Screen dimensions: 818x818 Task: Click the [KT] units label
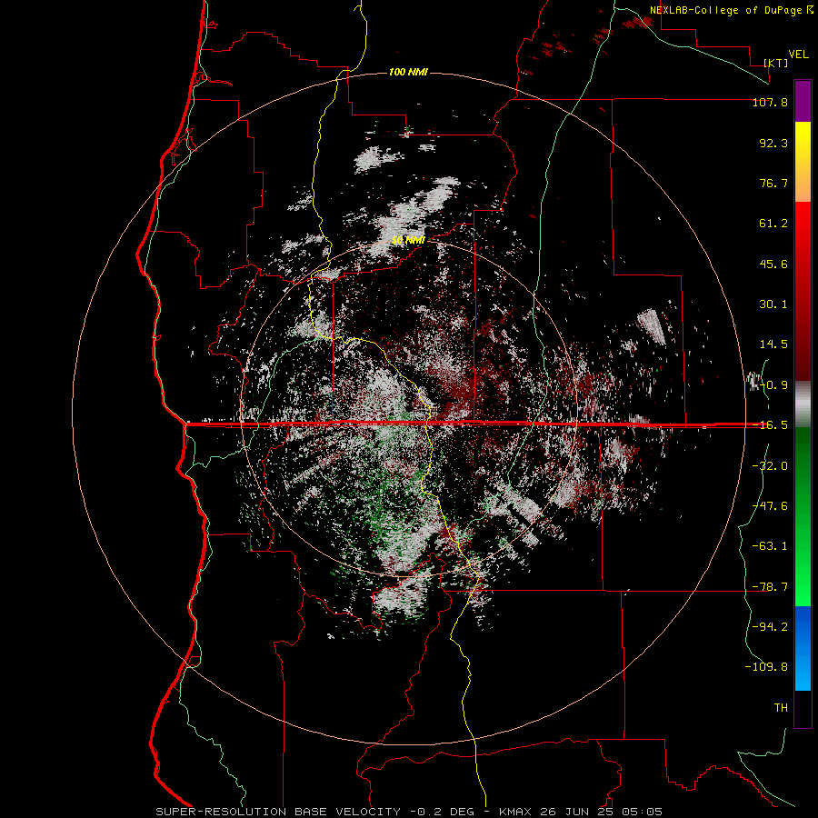pos(776,63)
